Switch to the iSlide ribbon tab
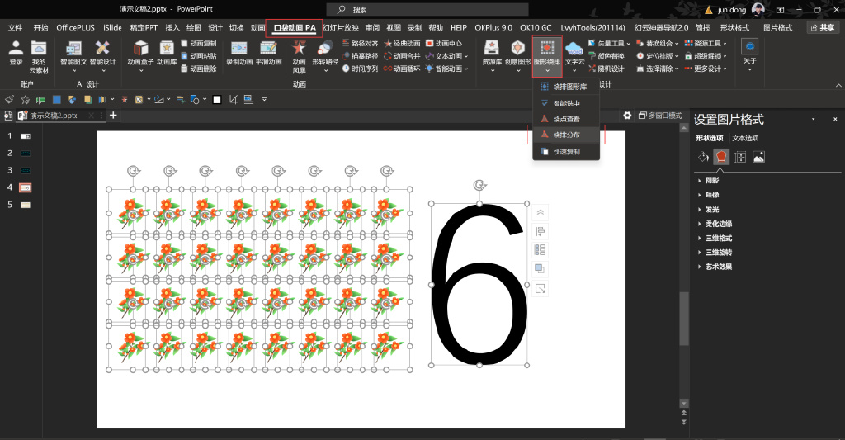This screenshot has width=845, height=440. coord(112,27)
